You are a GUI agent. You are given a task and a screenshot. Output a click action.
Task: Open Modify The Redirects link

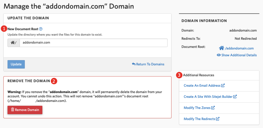tap(202, 119)
